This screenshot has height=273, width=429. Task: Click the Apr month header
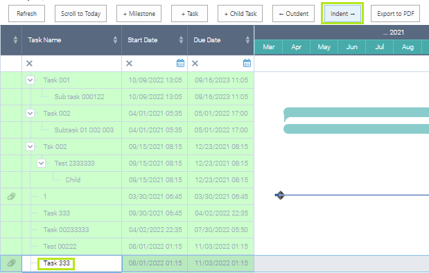tap(297, 47)
